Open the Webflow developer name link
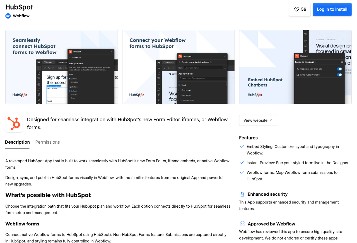357x243 pixels. 21,16
